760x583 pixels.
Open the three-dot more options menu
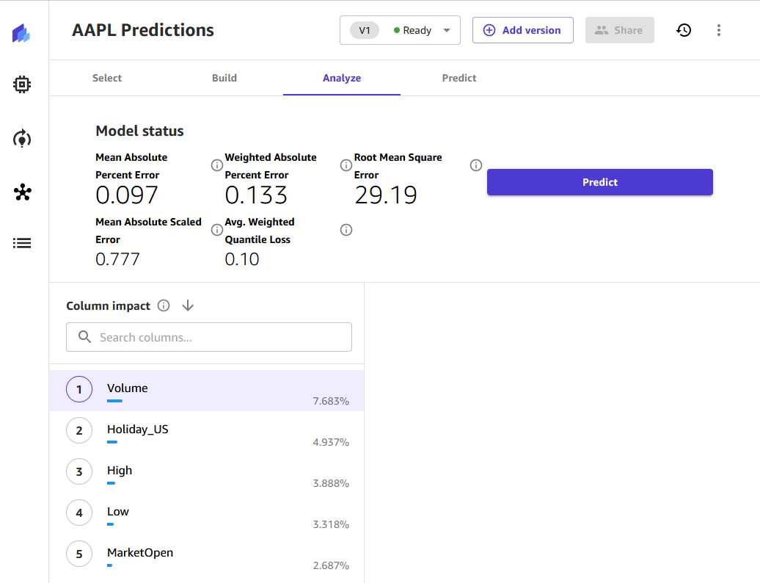719,30
